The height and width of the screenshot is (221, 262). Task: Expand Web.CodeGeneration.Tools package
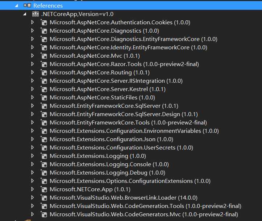tap(33, 206)
